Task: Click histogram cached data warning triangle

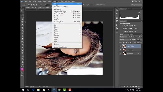Action: [x=139, y=12]
